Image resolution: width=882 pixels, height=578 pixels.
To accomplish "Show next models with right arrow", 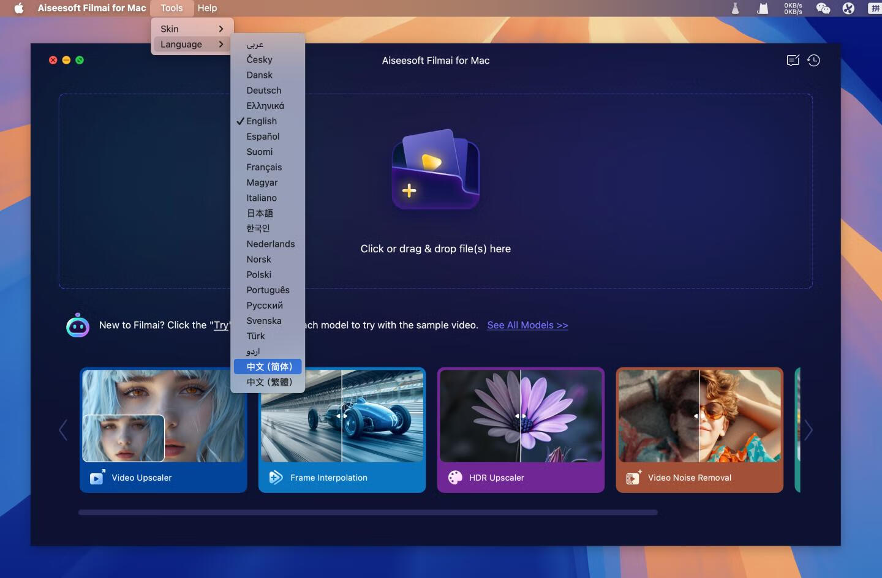I will 809,430.
